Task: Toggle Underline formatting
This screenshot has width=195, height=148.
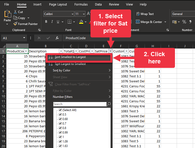Action: coord(58,22)
